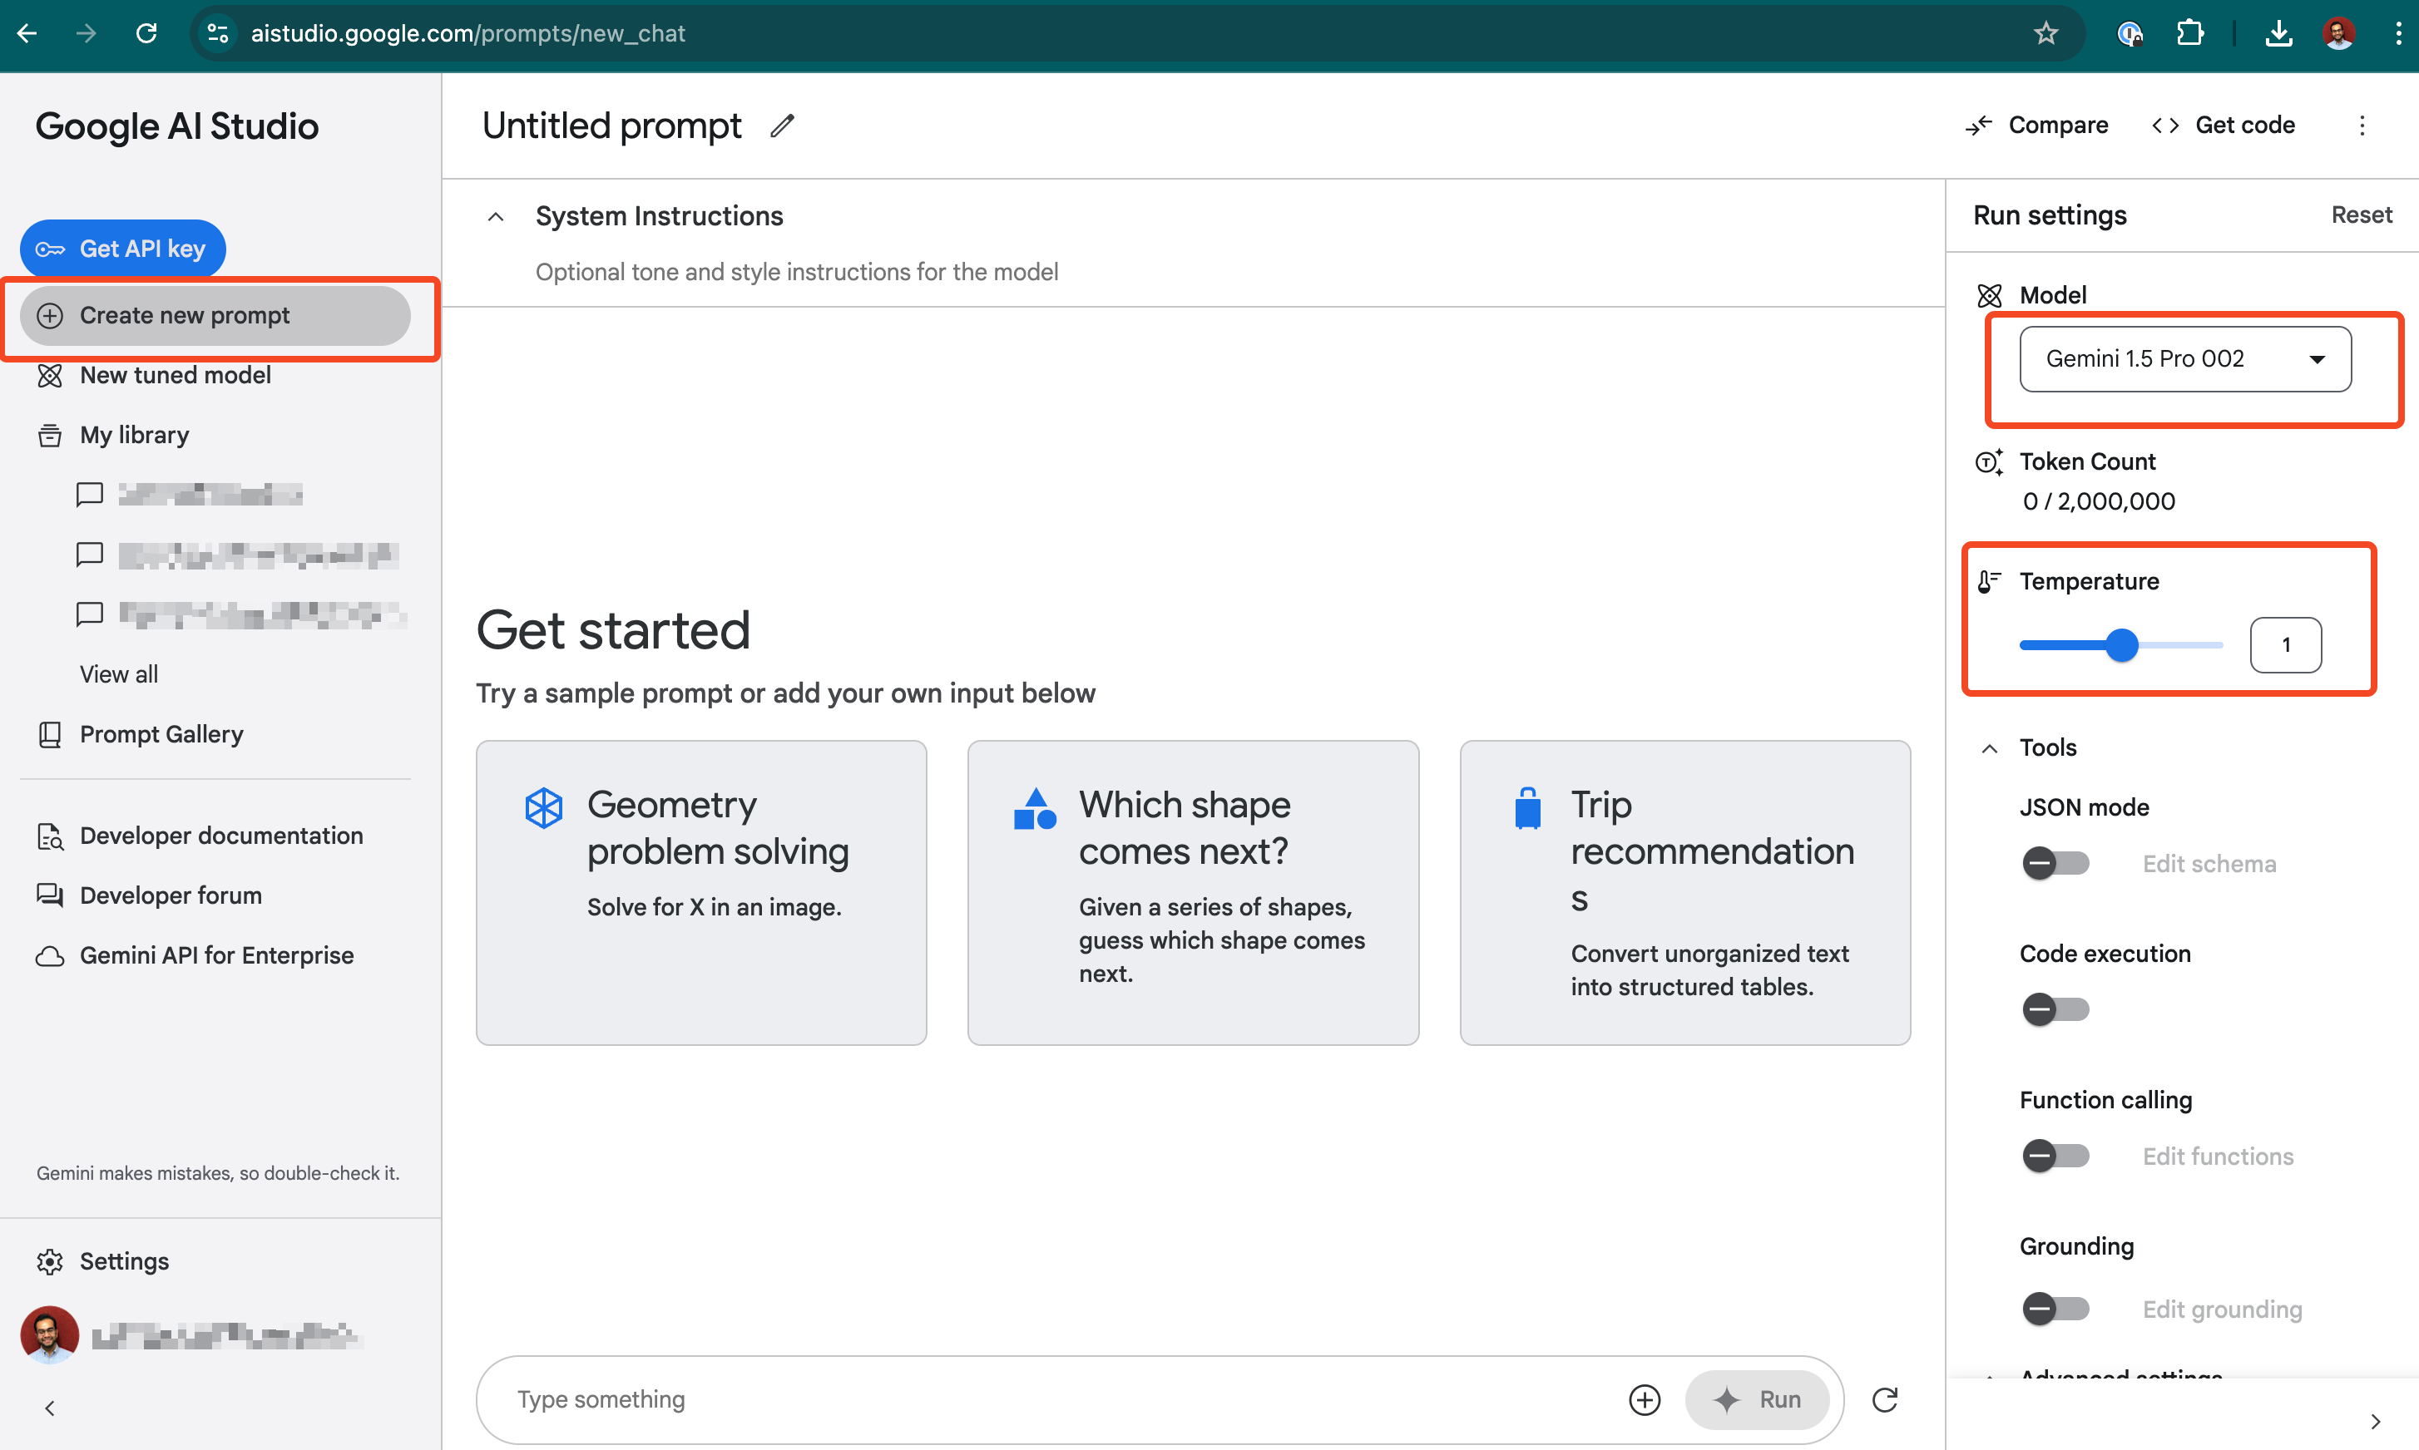Open the overflow menu next to Get code

pyautogui.click(x=2362, y=125)
